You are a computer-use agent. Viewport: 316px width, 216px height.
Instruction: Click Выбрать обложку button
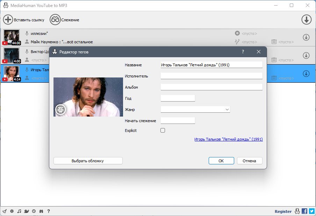pos(88,161)
